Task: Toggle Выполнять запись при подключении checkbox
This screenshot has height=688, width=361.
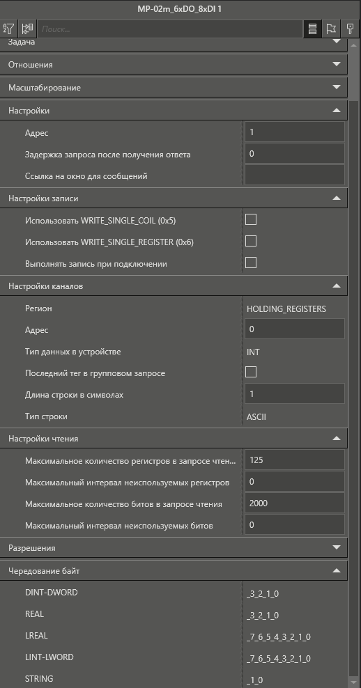Action: click(251, 263)
